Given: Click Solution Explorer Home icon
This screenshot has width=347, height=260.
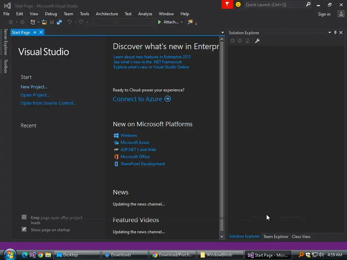Looking at the screenshot, I should click(x=247, y=41).
